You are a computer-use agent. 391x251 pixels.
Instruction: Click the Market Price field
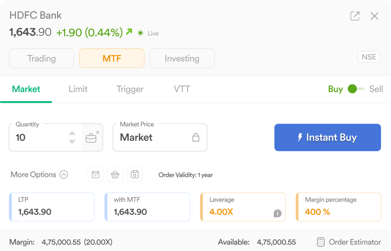pos(160,137)
